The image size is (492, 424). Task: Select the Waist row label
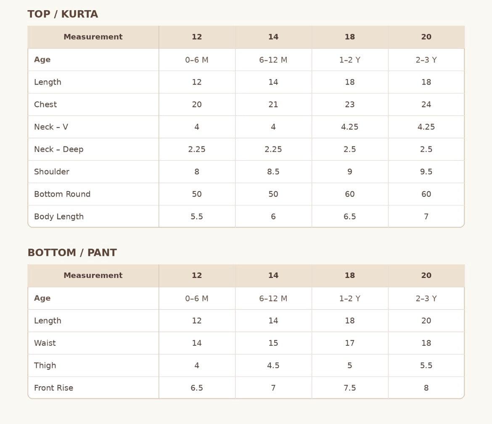pyautogui.click(x=45, y=343)
